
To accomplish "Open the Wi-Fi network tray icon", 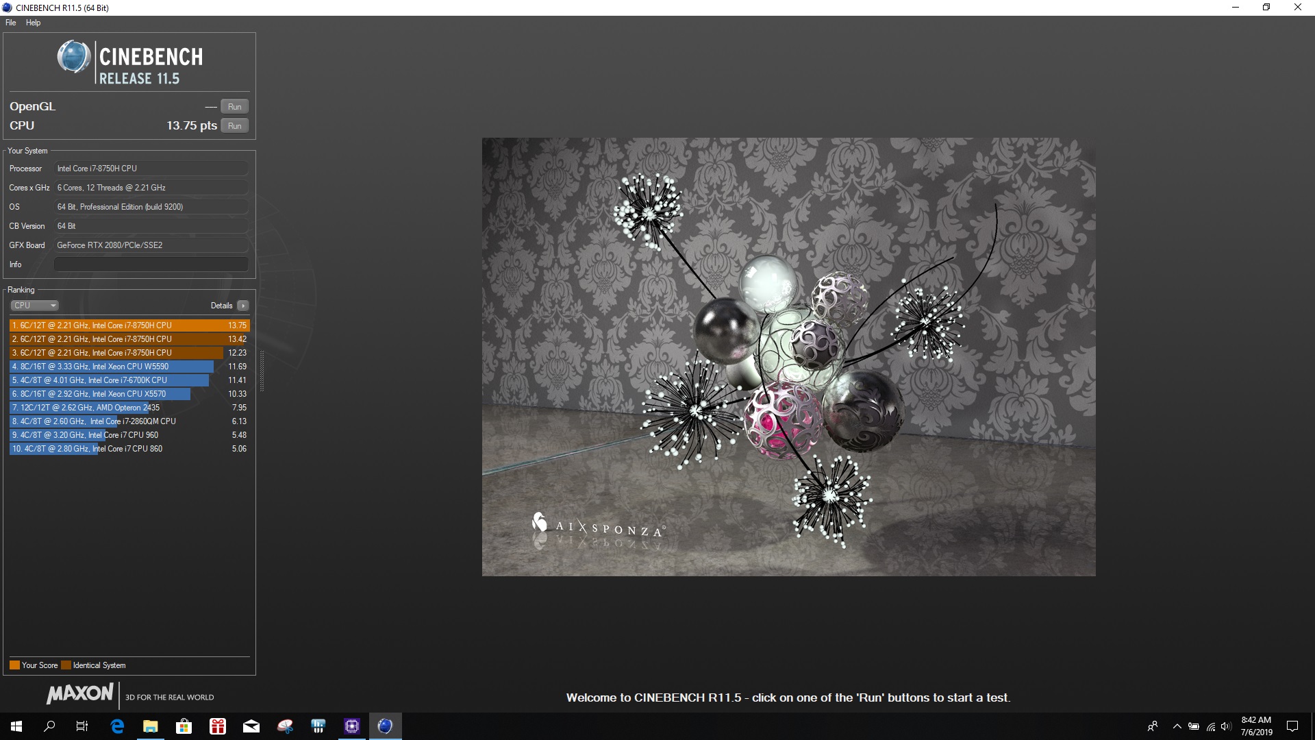I will [x=1211, y=726].
